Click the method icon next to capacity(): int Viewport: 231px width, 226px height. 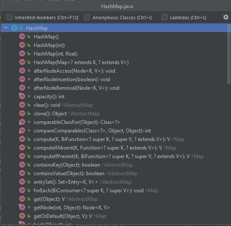(22, 96)
